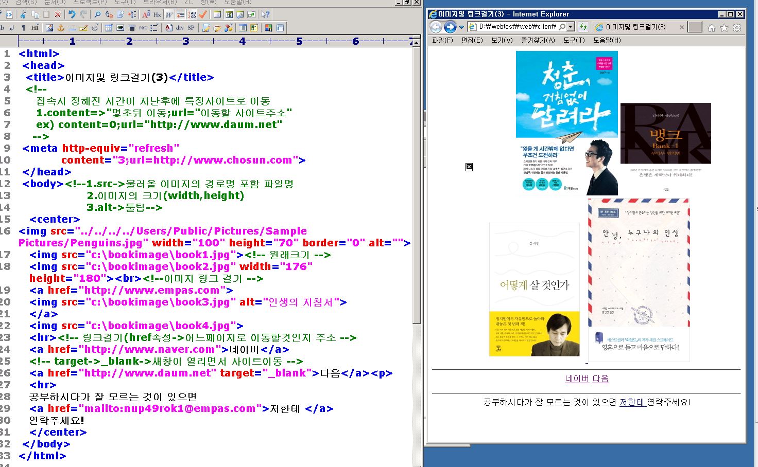Open IE Favorites star icon
This screenshot has height=467, width=758.
[x=724, y=28]
